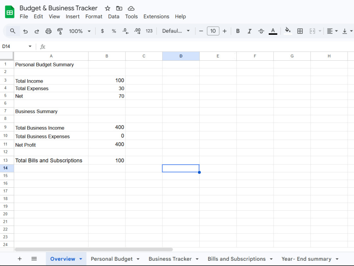
Task: Expand the merge cells options arrow
Action: click(320, 31)
